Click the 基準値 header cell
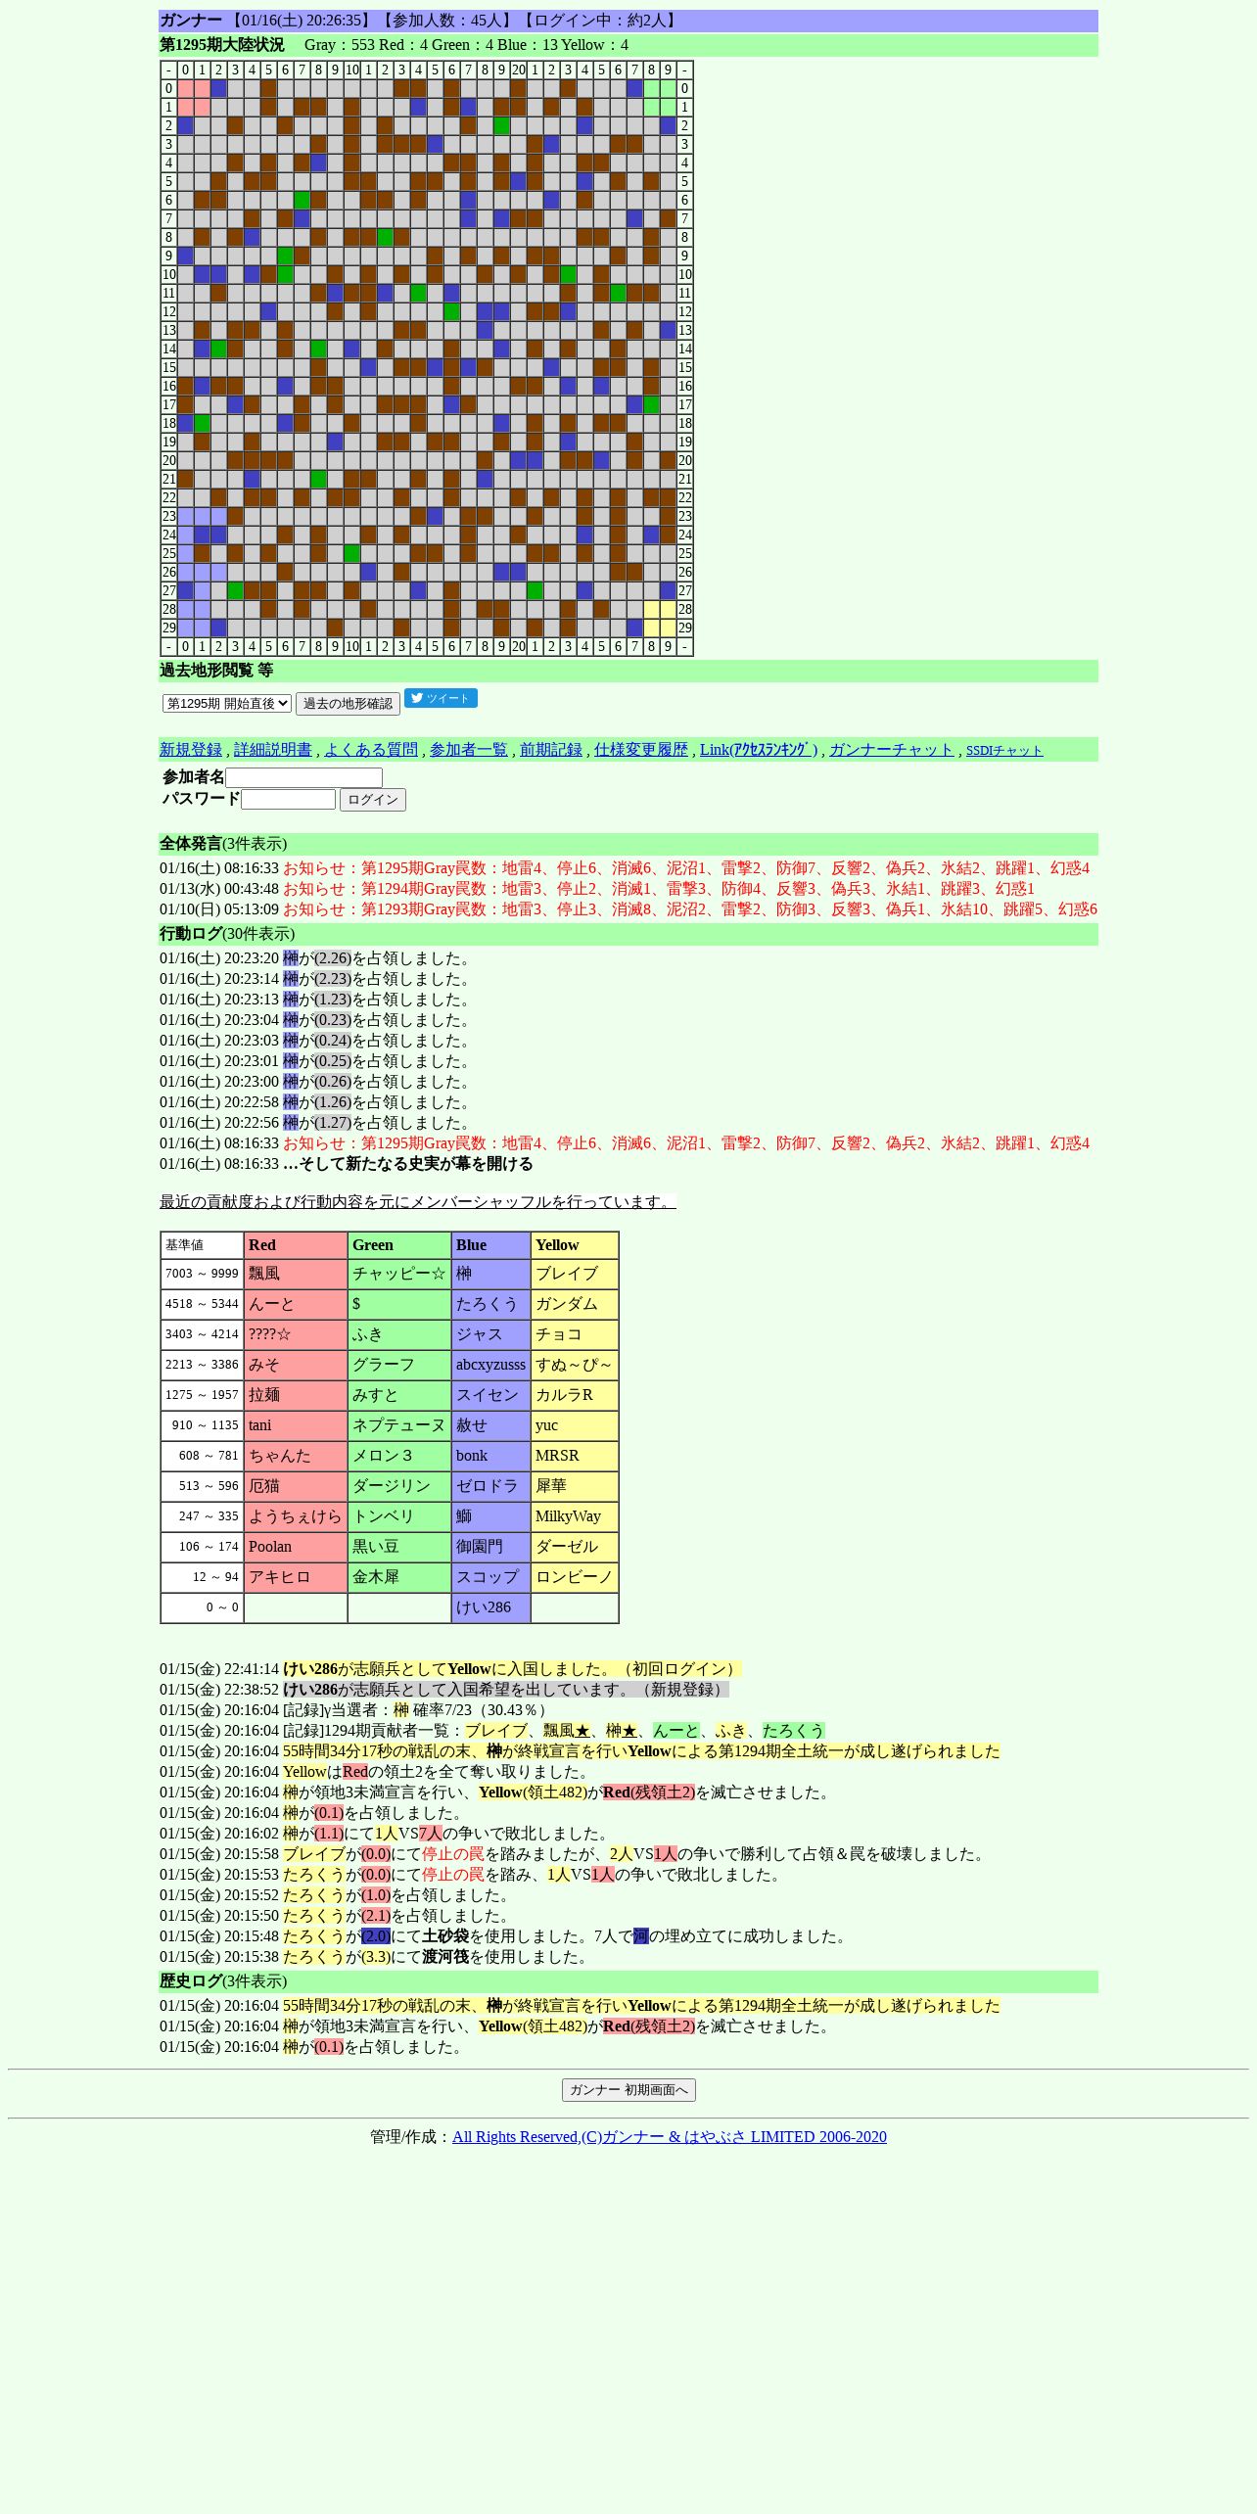Viewport: 1257px width, 2514px height. click(202, 1245)
